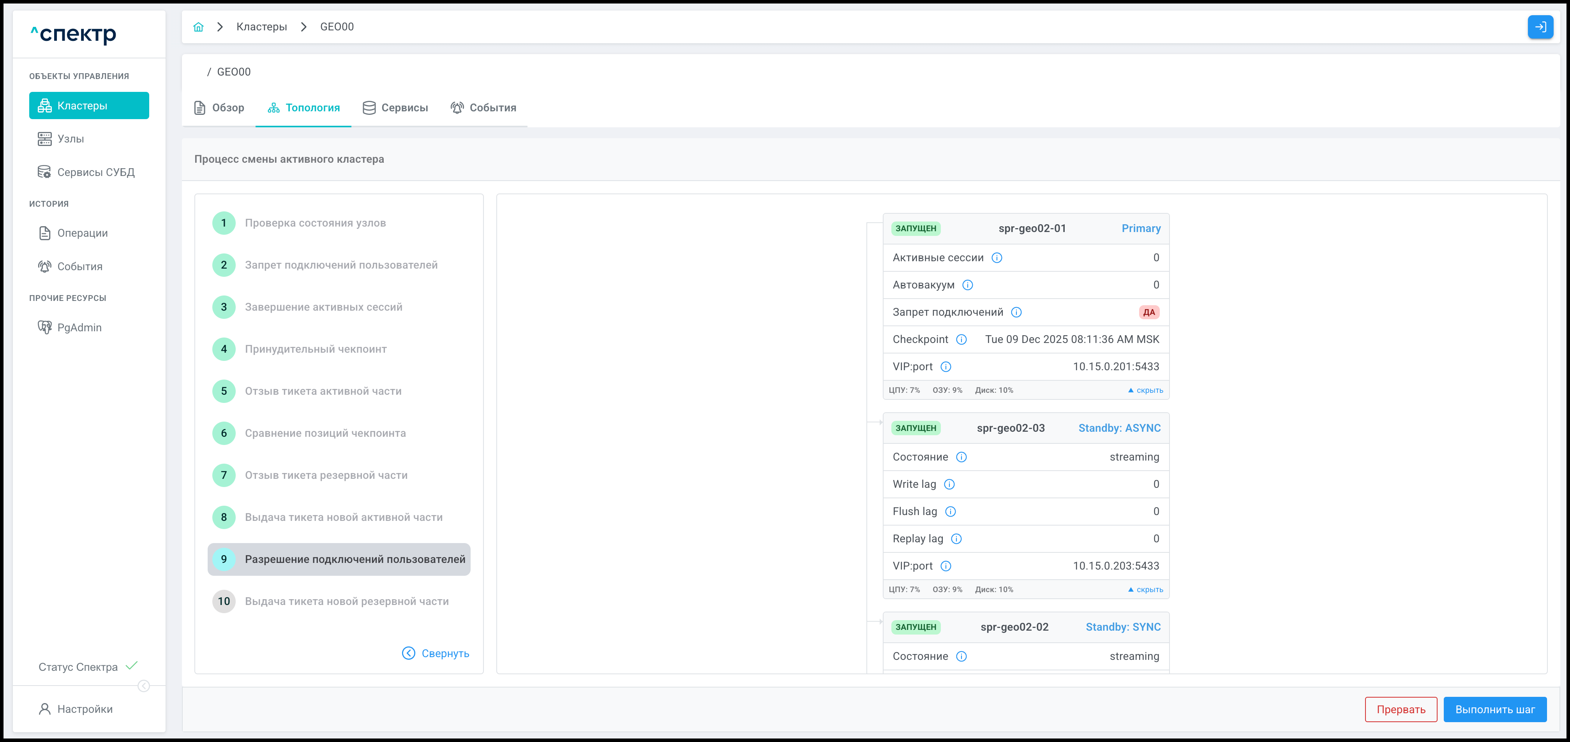Image resolution: width=1570 pixels, height=742 pixels.
Task: Hide details of spr-geo02-03 node
Action: tap(1145, 590)
